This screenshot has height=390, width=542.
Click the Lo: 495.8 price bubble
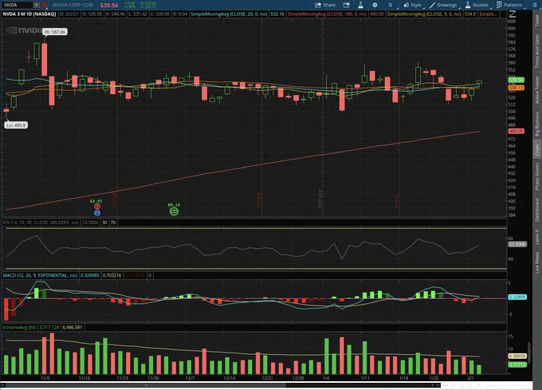coord(16,125)
